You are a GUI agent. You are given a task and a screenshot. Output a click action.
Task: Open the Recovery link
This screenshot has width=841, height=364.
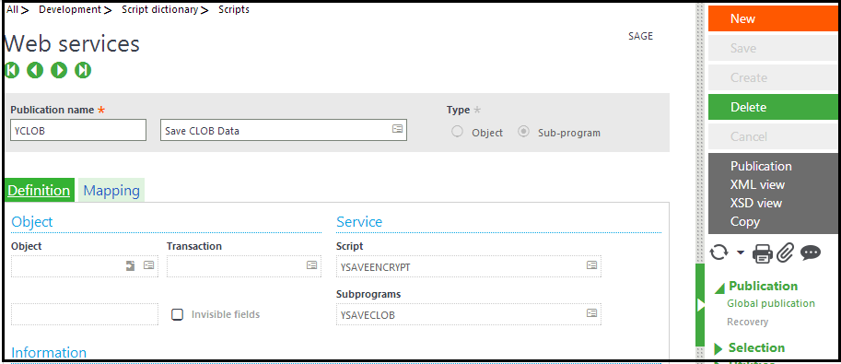(x=748, y=322)
